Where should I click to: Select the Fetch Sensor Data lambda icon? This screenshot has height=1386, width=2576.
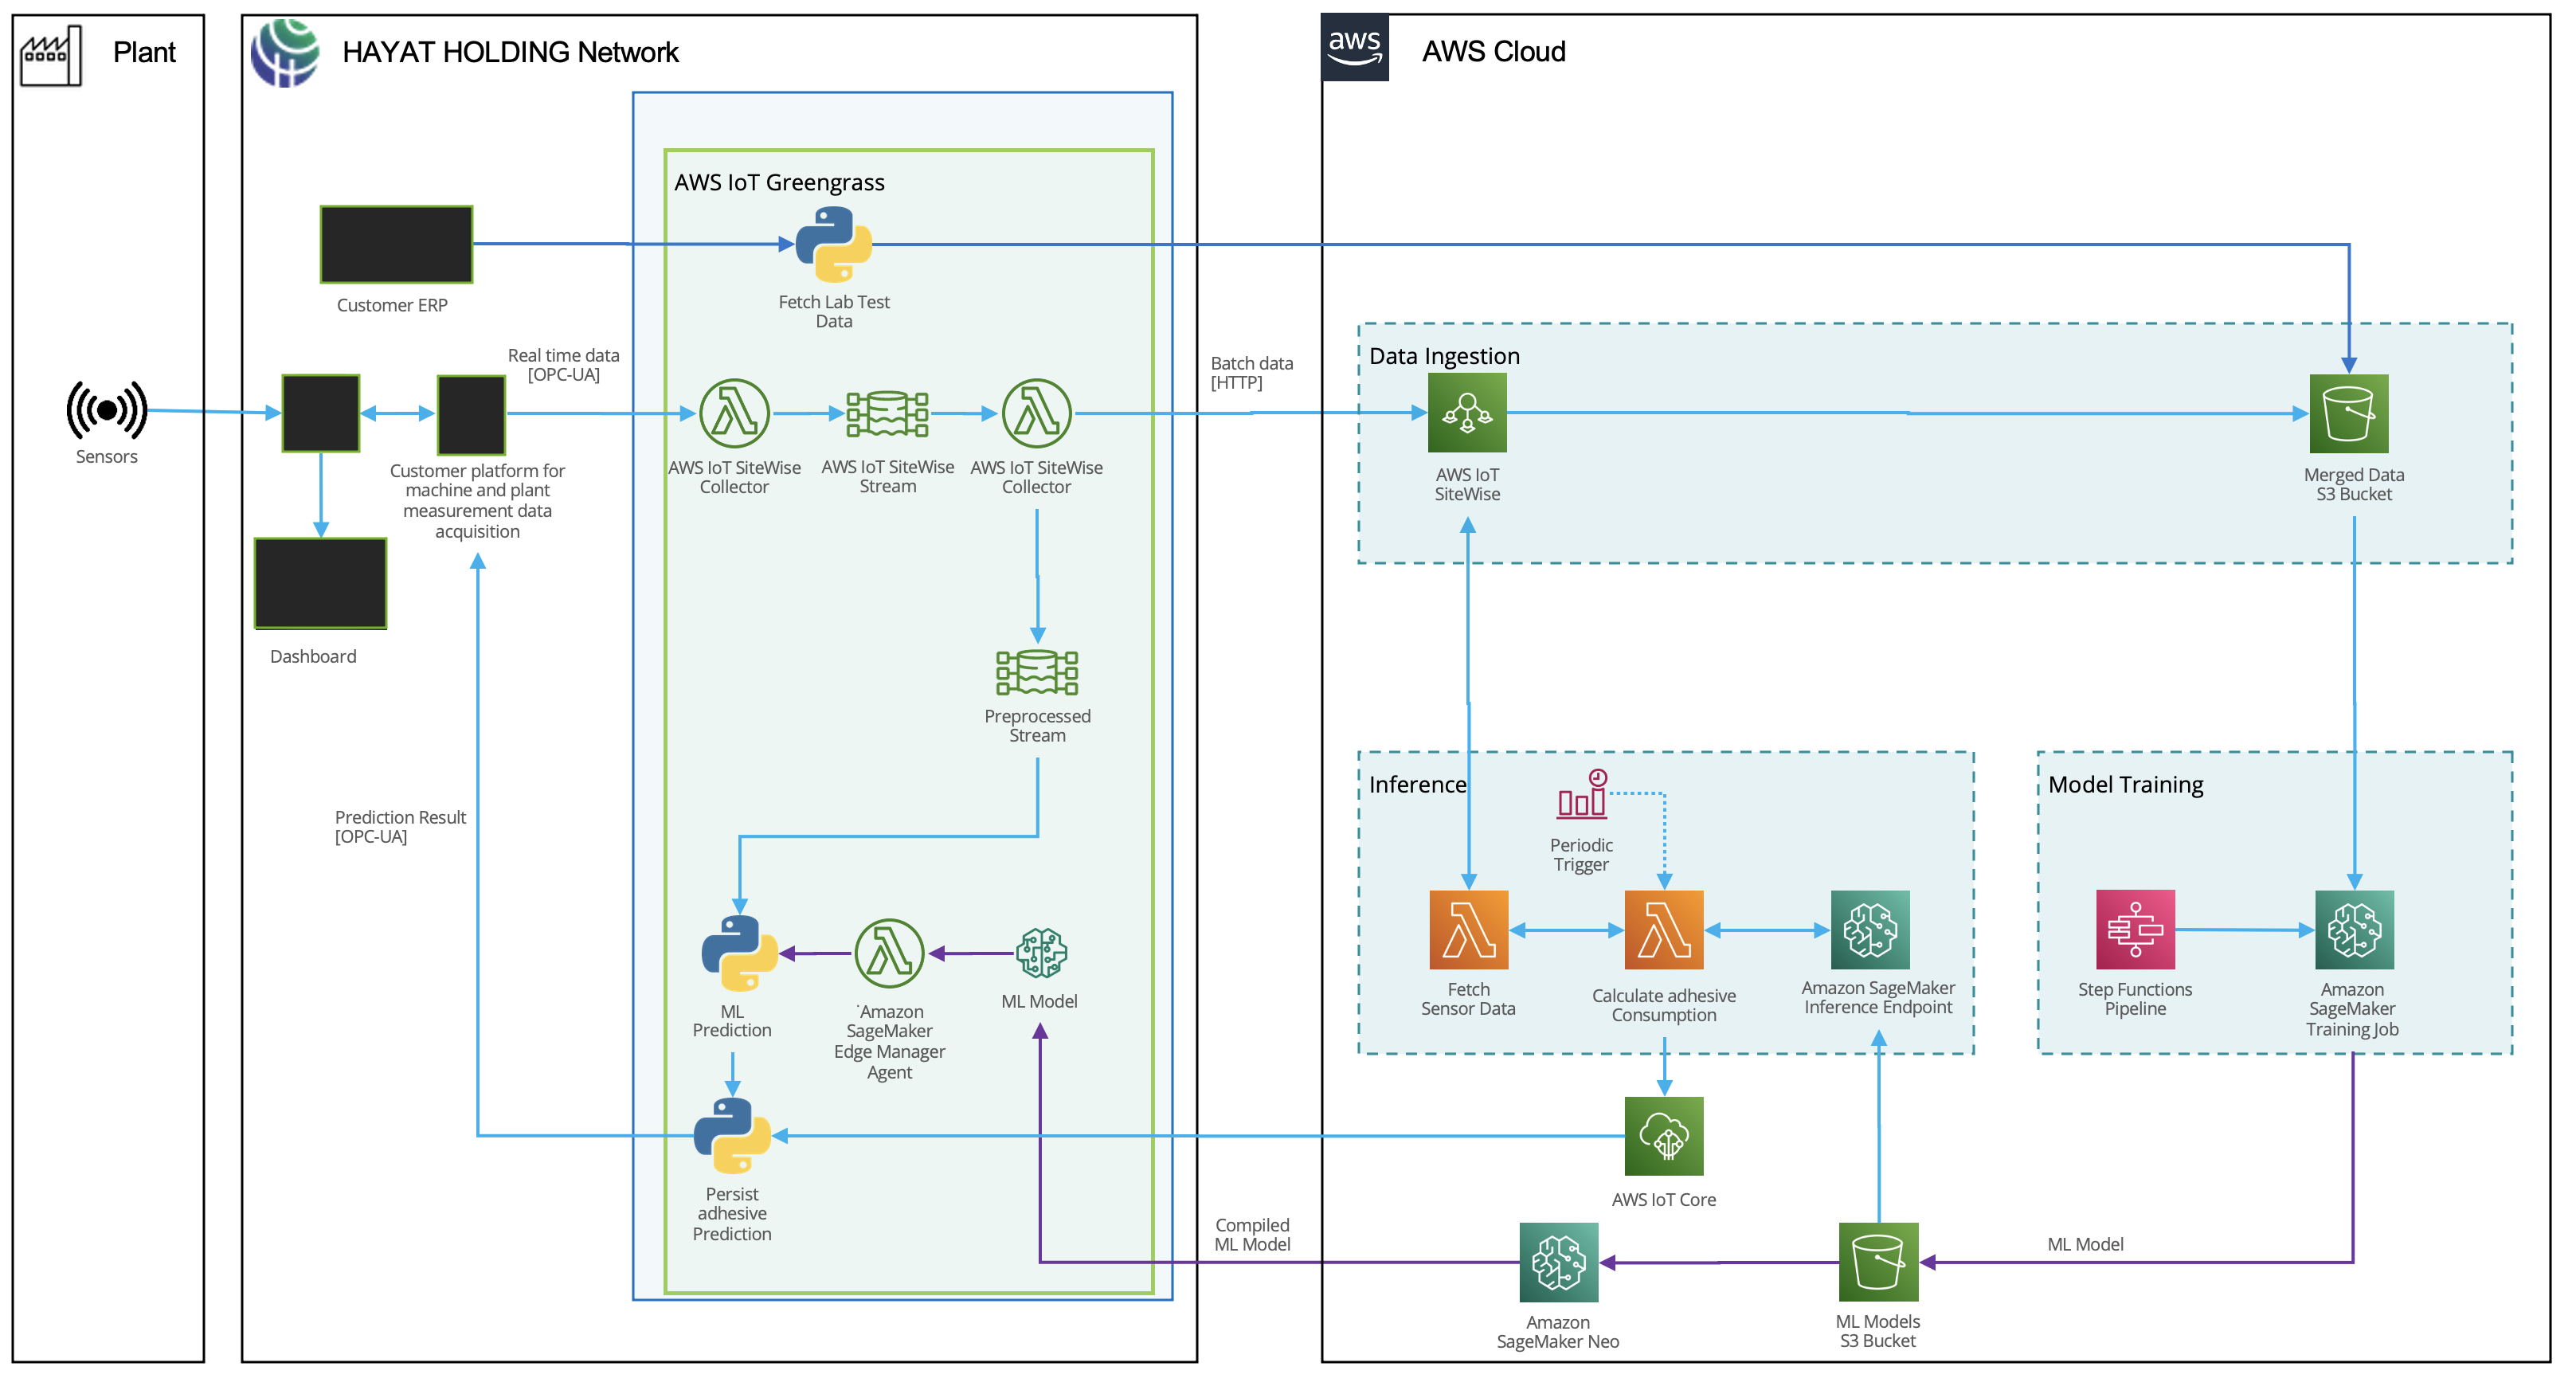point(1468,930)
